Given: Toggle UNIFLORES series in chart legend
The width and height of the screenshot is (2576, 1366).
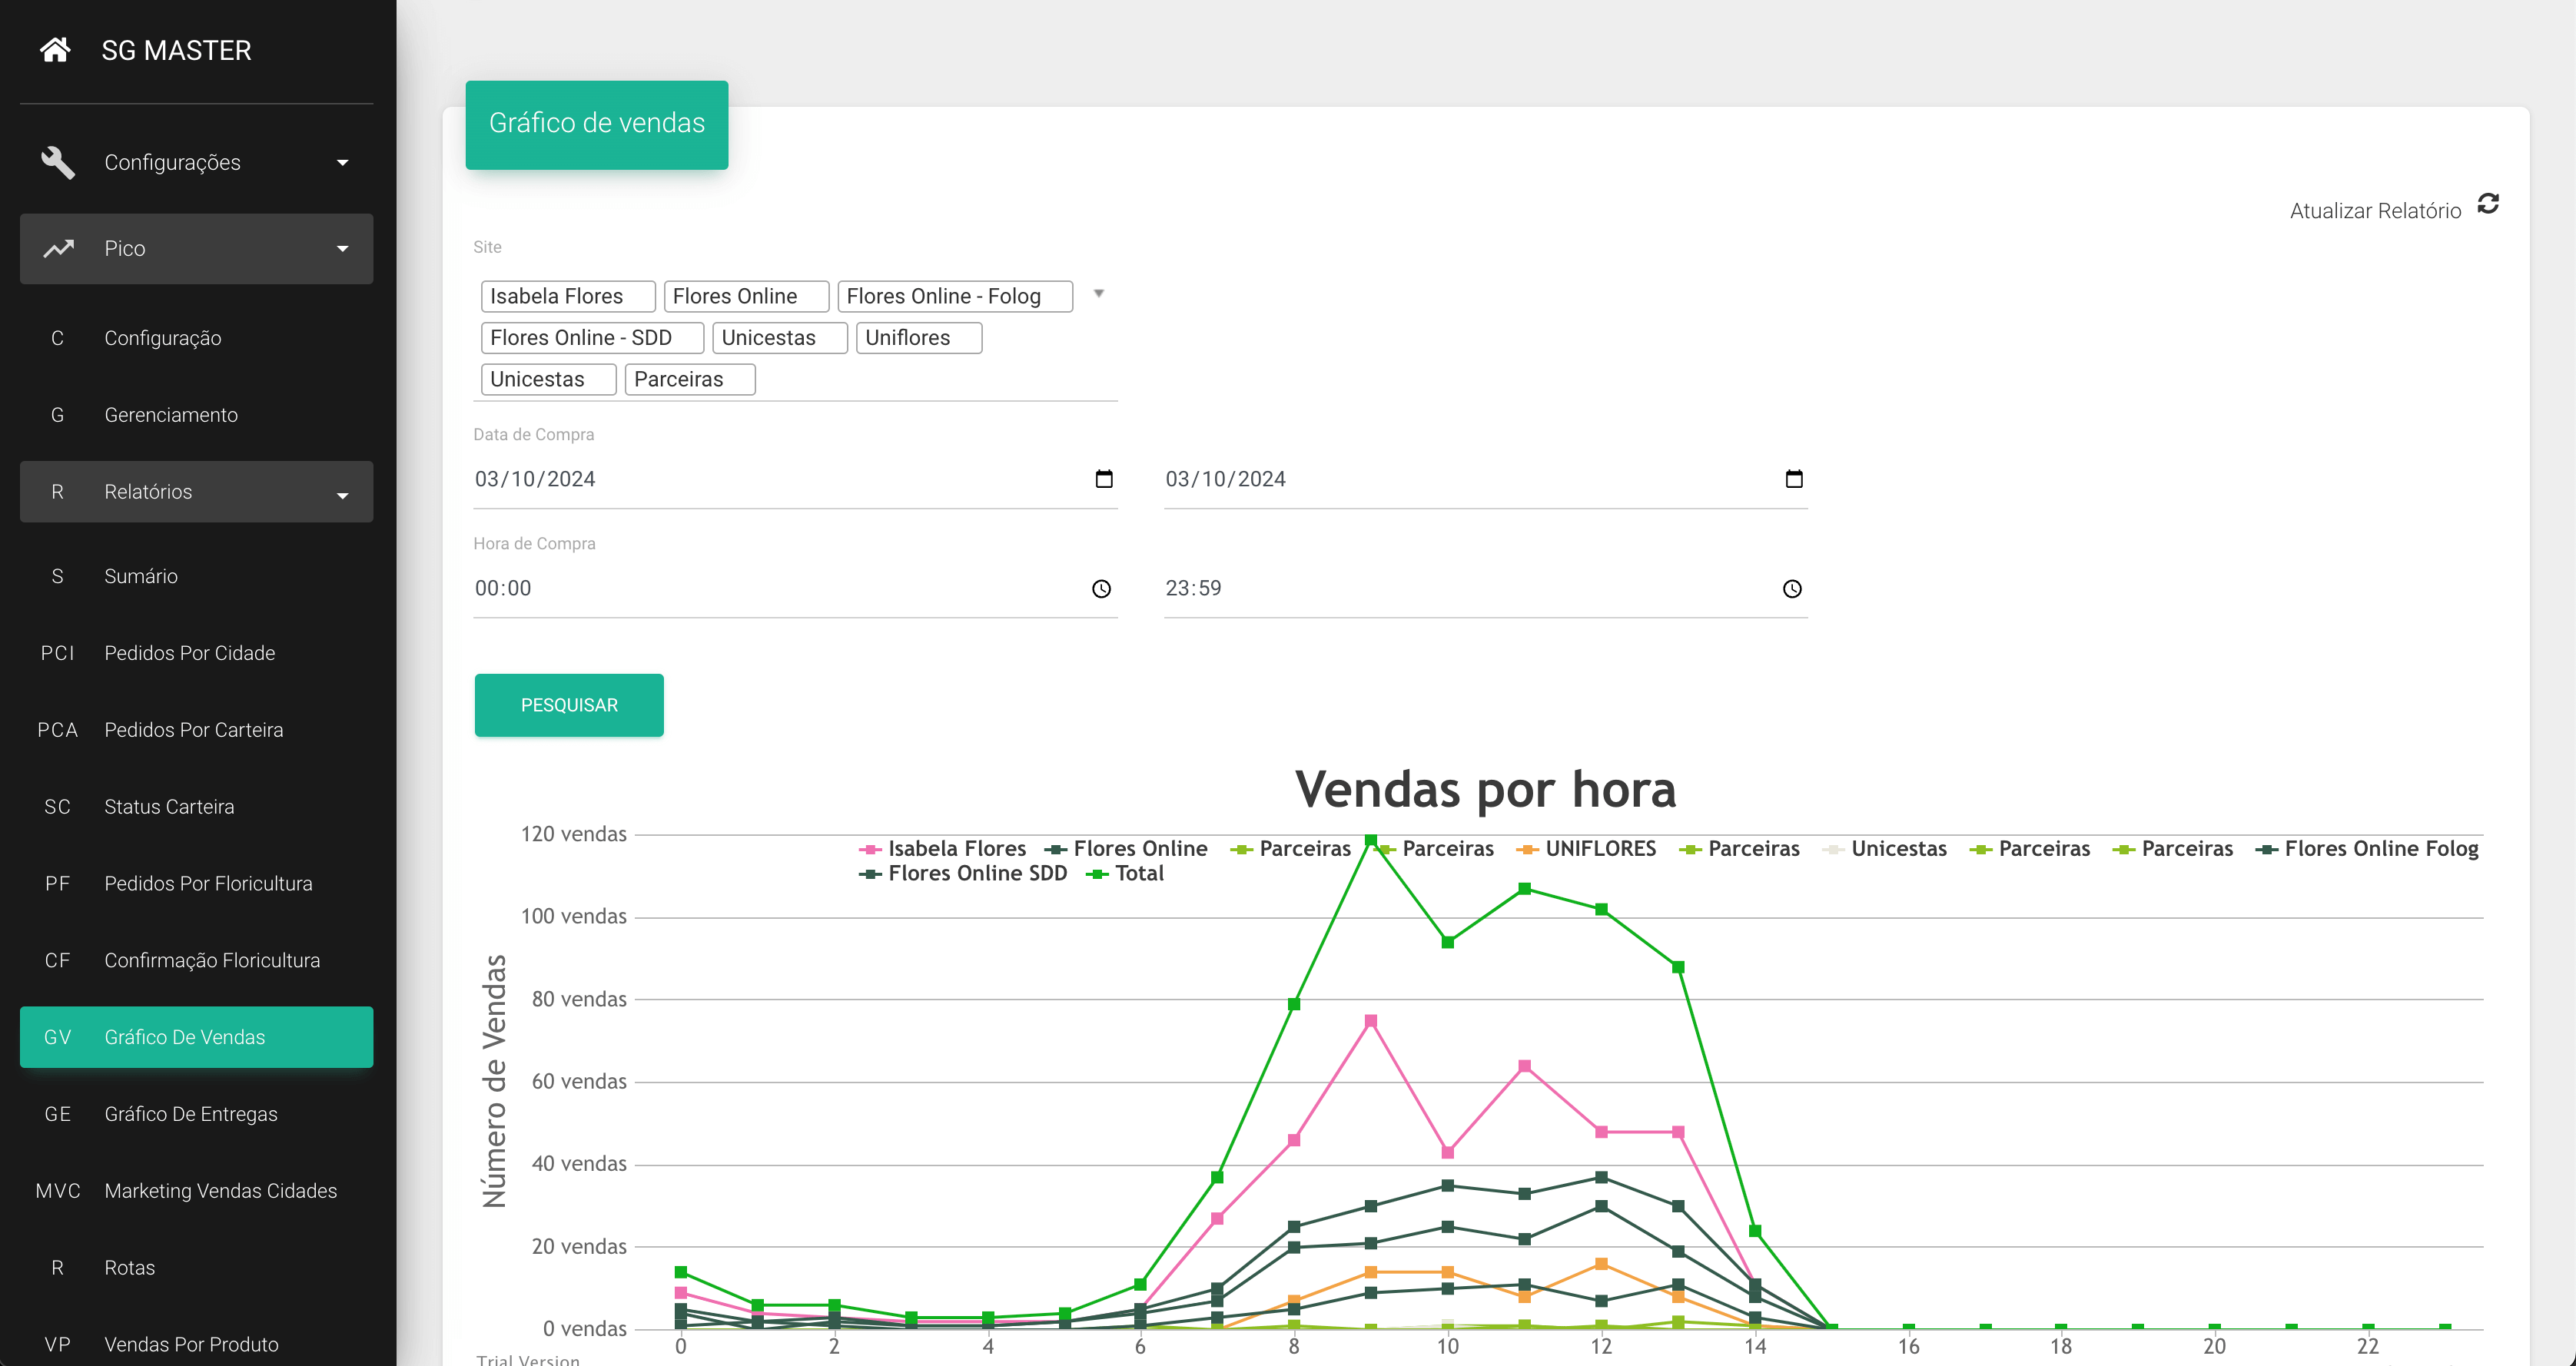Looking at the screenshot, I should [x=1599, y=849].
